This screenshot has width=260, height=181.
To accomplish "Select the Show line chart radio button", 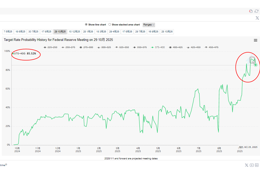I will 86,24.
